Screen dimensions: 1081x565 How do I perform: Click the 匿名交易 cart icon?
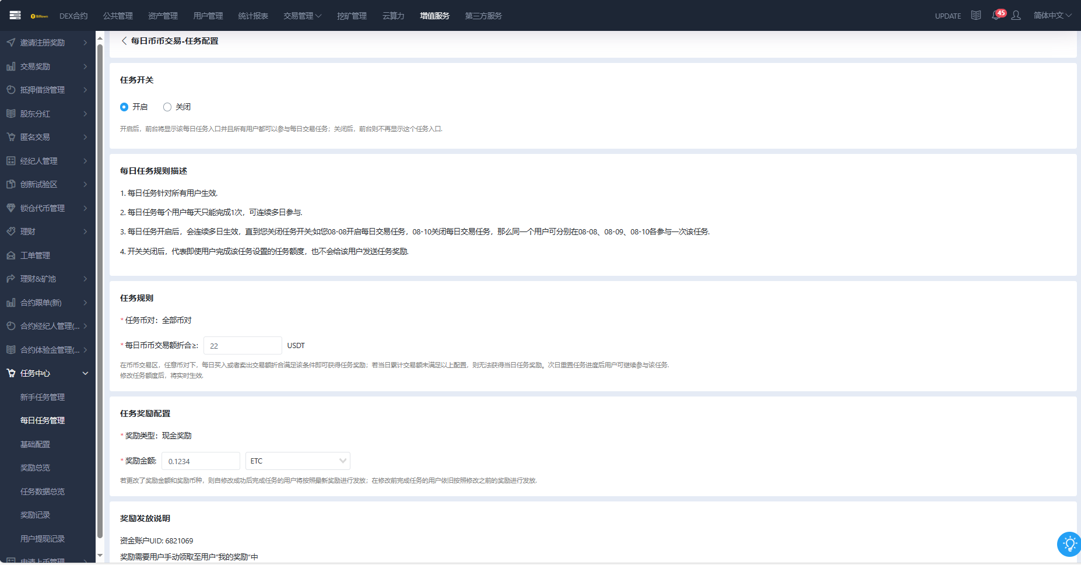(x=11, y=136)
